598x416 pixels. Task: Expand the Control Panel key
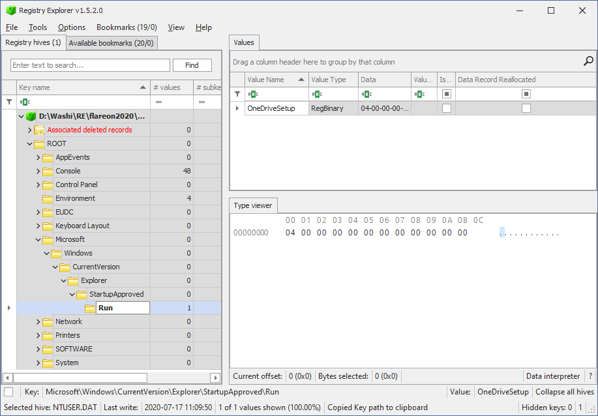click(x=38, y=185)
